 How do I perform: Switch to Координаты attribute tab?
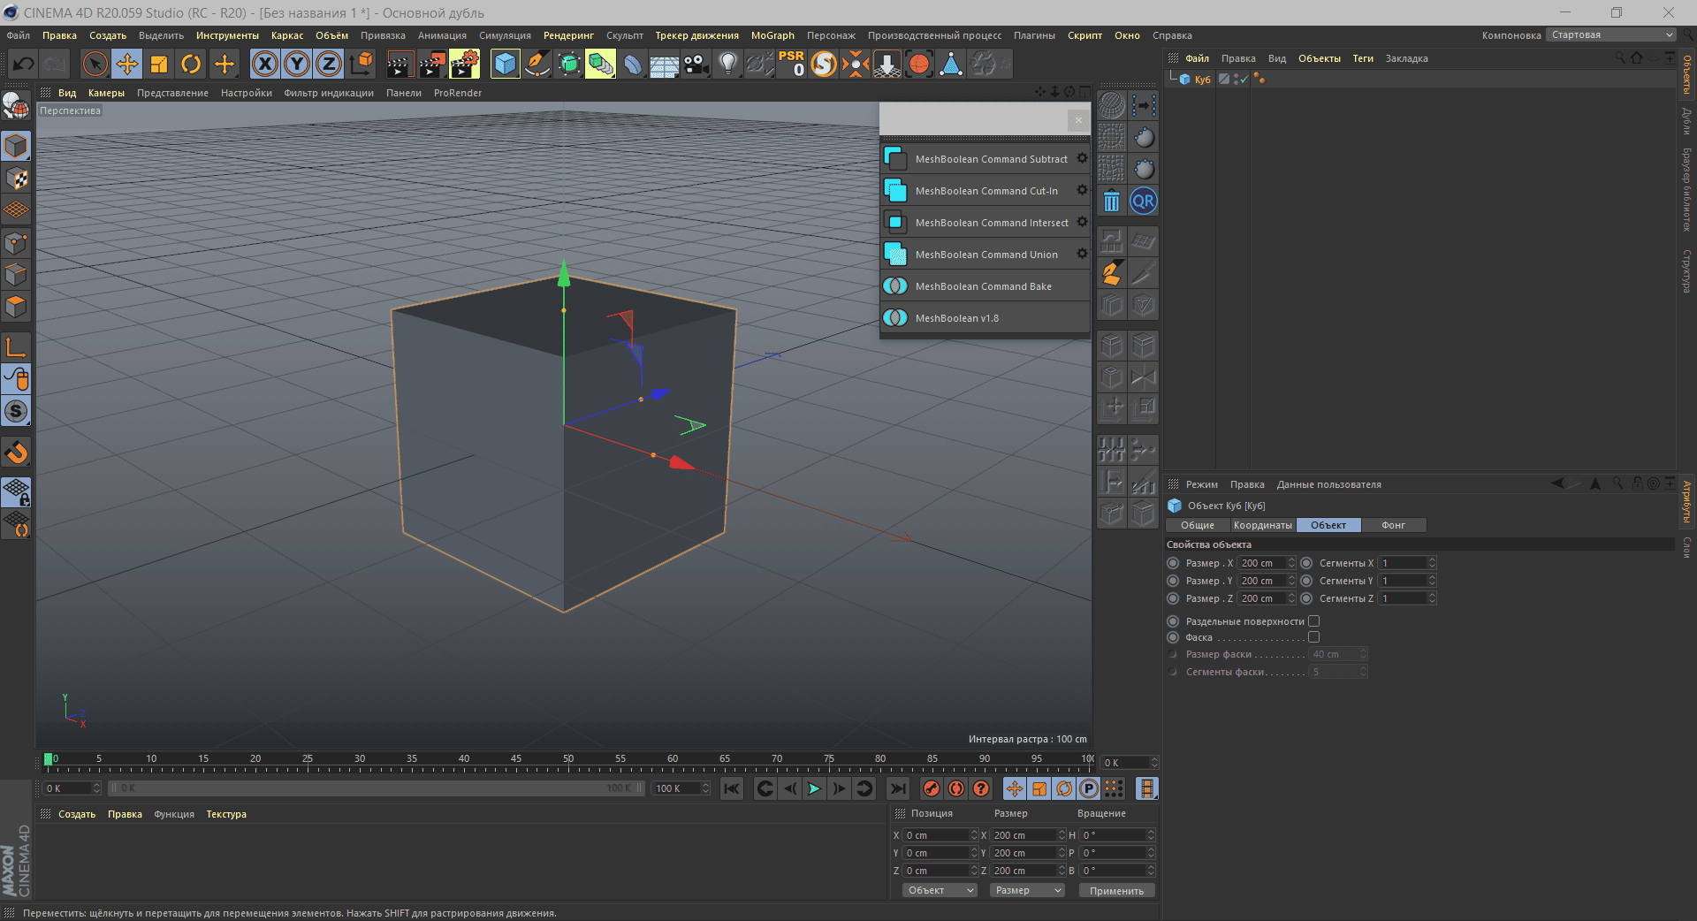click(x=1262, y=525)
